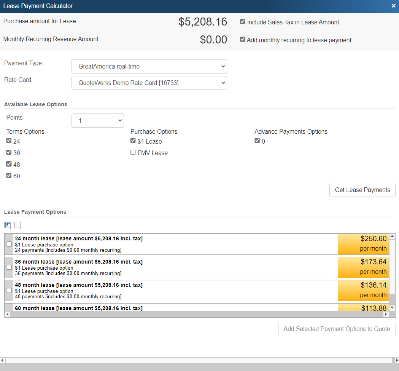Open the Payment Type dropdown
Image resolution: width=399 pixels, height=371 pixels.
149,66
